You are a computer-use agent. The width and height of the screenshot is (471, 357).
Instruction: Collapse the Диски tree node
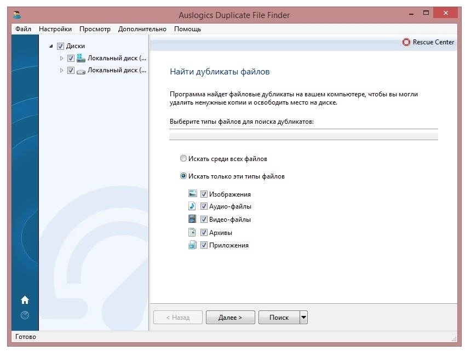pyautogui.click(x=51, y=46)
